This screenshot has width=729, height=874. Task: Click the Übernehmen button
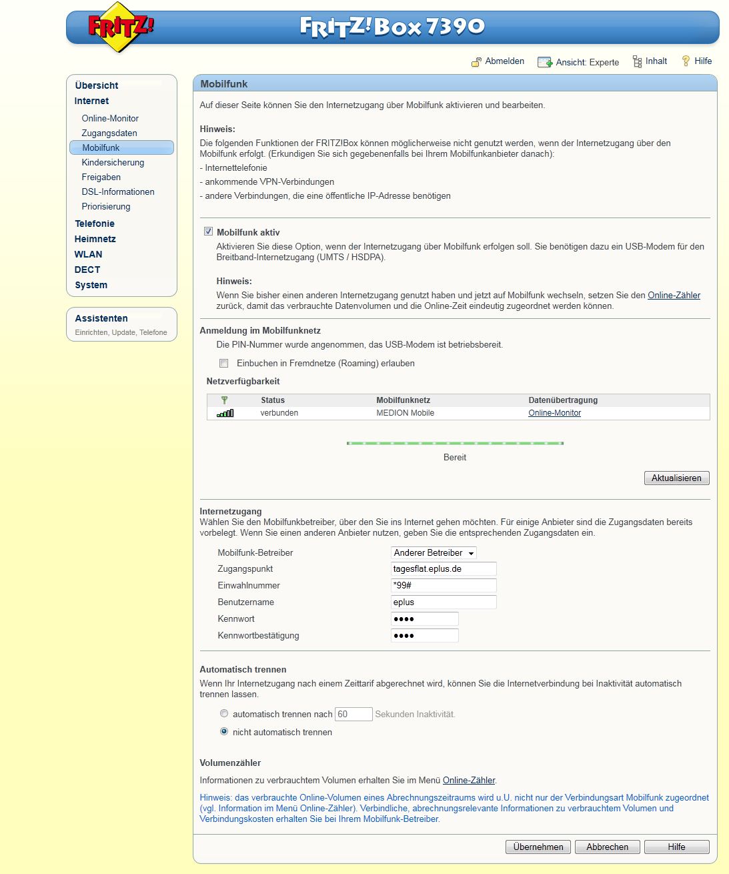click(538, 847)
